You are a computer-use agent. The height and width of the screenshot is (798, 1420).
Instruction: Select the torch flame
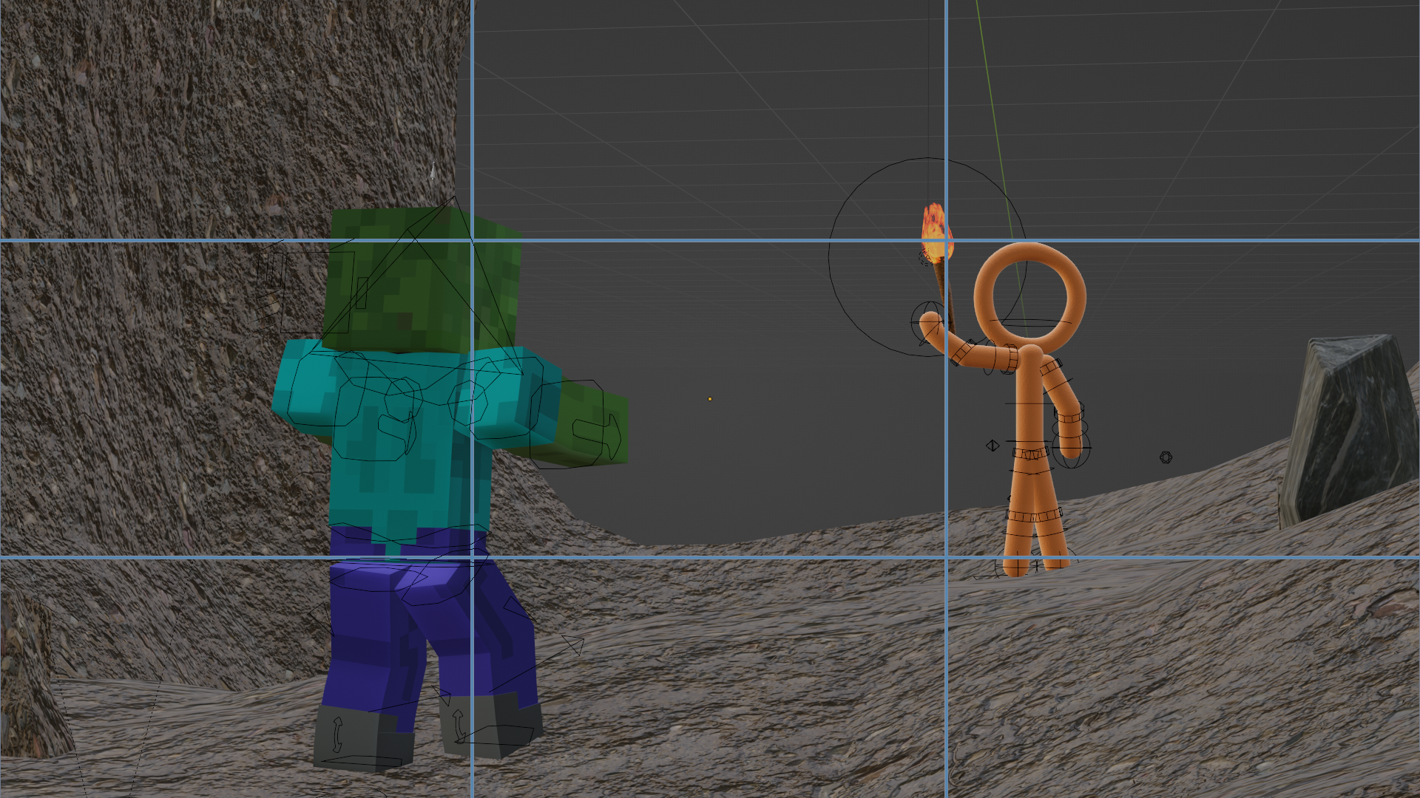click(x=936, y=233)
